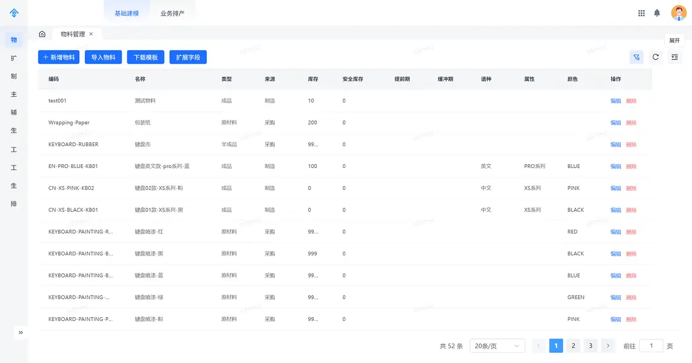Open the 20条/页 page size dropdown
Image resolution: width=692 pixels, height=363 pixels.
point(497,346)
